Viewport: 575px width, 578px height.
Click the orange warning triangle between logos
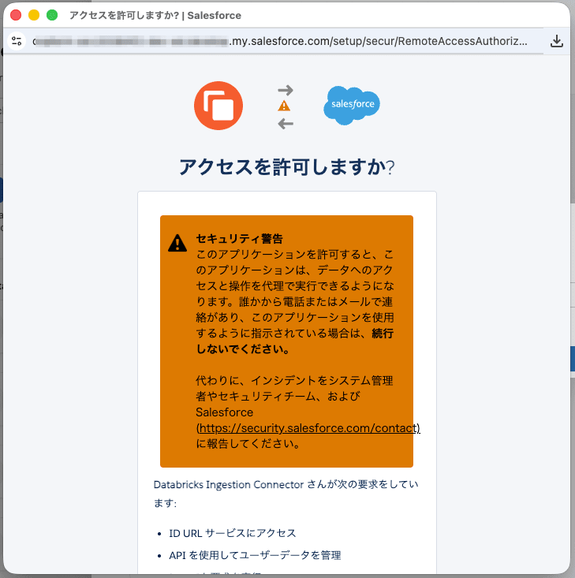point(284,106)
